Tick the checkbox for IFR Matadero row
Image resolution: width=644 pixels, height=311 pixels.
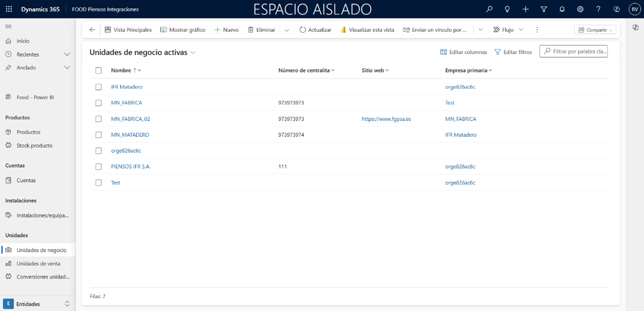pos(98,87)
